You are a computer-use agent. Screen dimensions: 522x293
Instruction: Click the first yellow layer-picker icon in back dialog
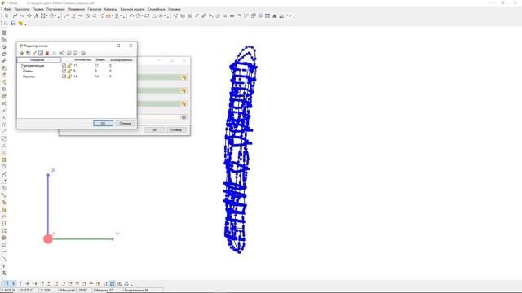click(x=184, y=77)
